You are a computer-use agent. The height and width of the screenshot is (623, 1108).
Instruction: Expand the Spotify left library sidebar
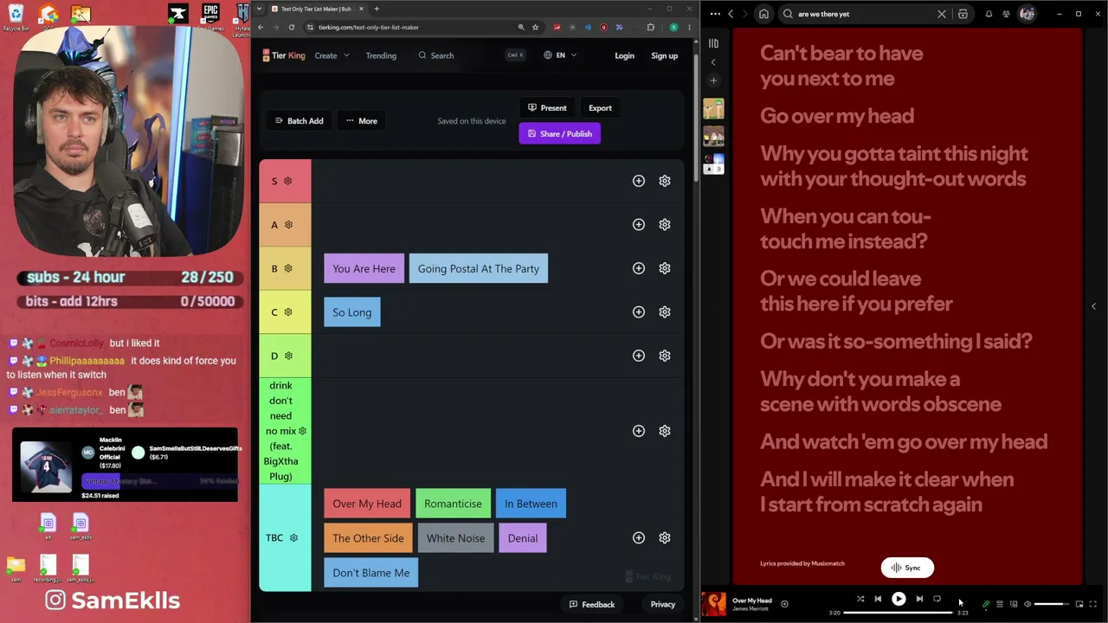point(713,62)
